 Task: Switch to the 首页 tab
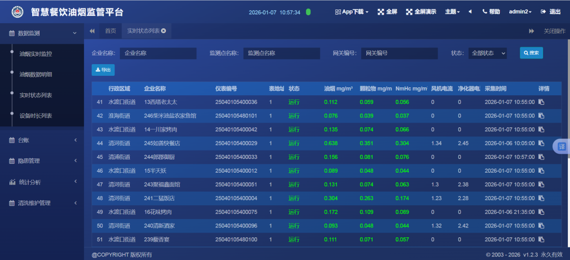coord(110,31)
